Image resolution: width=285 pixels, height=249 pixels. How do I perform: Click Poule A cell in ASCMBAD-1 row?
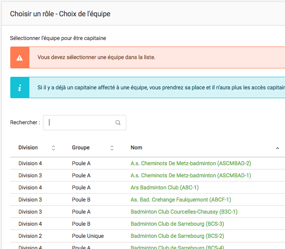tap(81, 175)
